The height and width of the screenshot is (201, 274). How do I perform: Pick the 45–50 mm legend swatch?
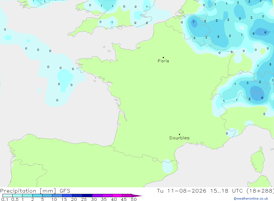click(x=127, y=196)
